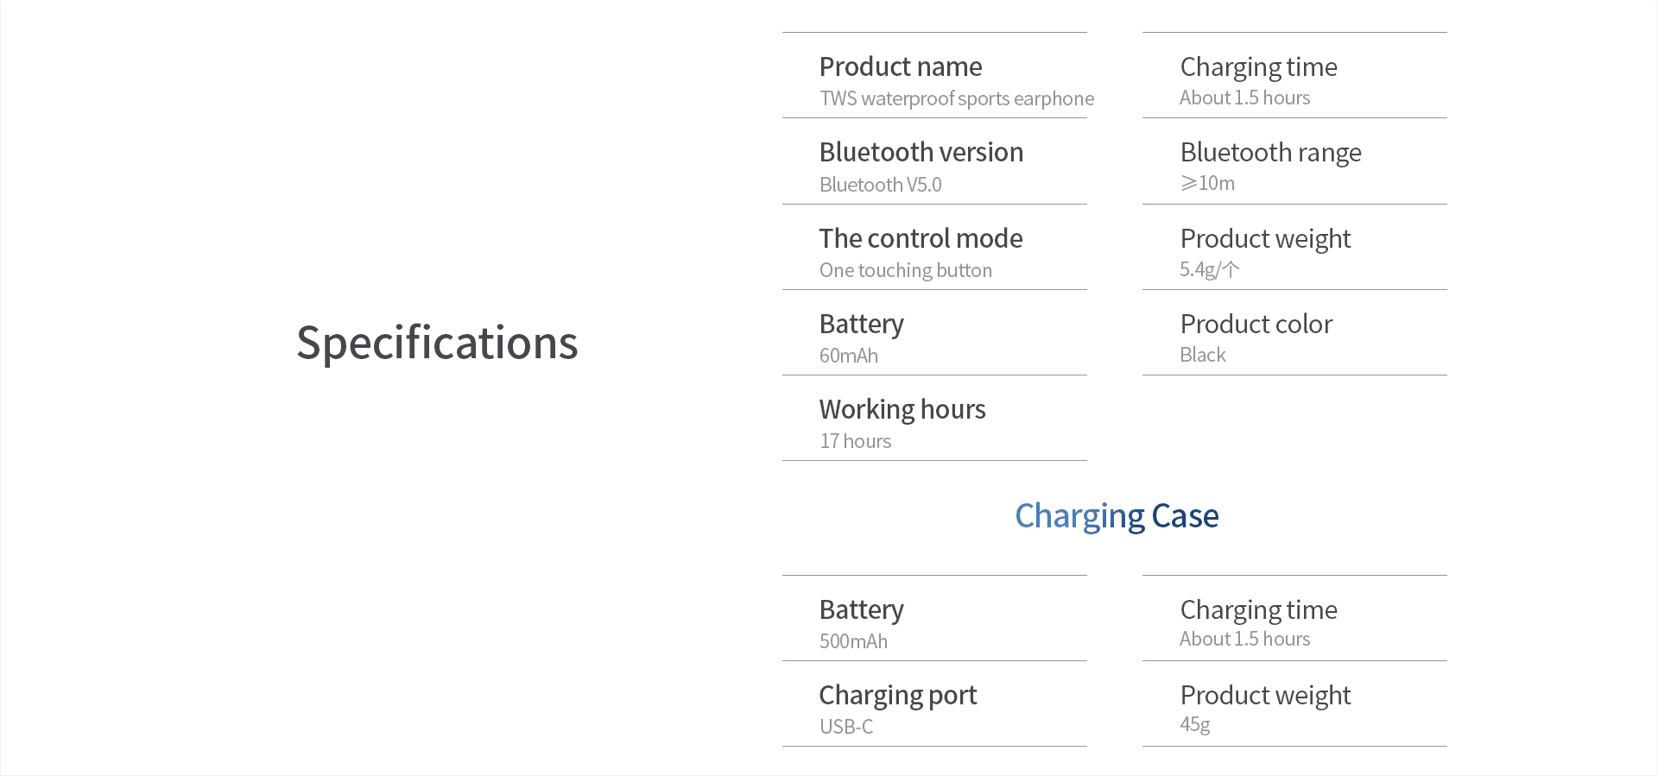Screen dimensions: 1658x776
Task: Select the Black color value
Action: [1202, 355]
